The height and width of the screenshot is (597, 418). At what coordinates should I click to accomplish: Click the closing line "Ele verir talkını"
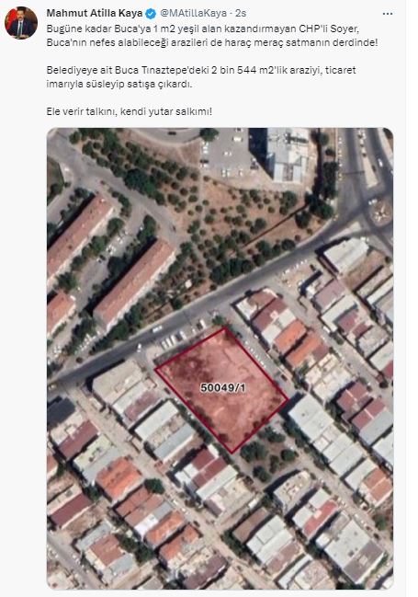tap(130, 111)
